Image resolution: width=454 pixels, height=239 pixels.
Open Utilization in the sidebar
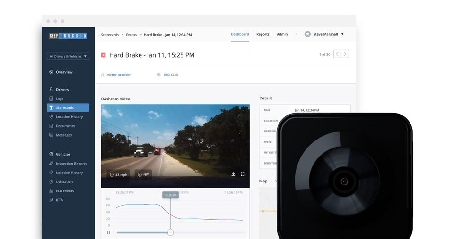pyautogui.click(x=64, y=182)
